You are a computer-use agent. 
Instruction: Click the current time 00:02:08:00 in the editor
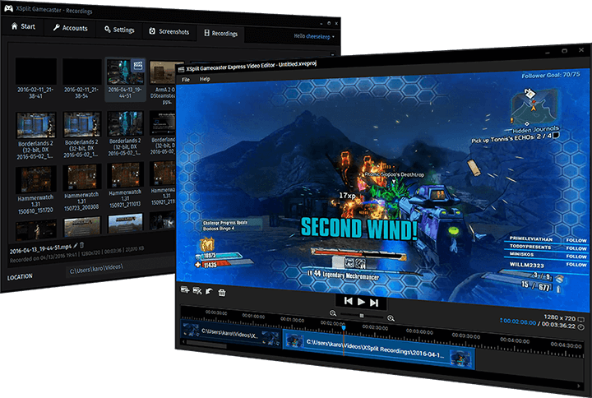coord(519,322)
